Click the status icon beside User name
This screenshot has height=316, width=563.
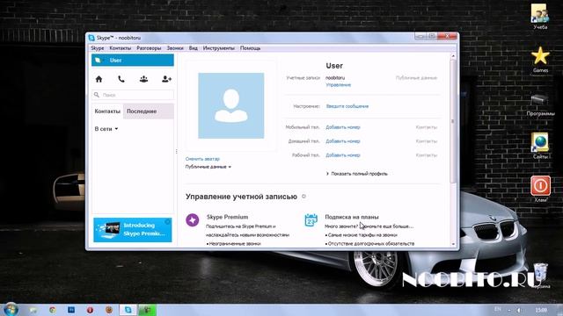(x=98, y=61)
